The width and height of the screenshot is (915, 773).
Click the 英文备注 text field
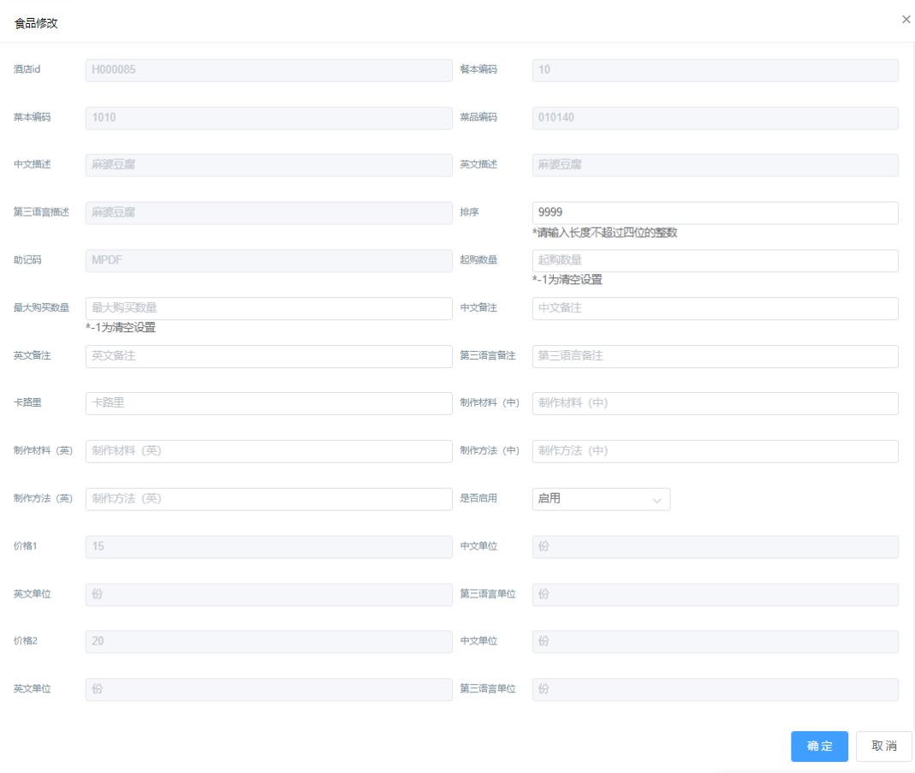269,356
